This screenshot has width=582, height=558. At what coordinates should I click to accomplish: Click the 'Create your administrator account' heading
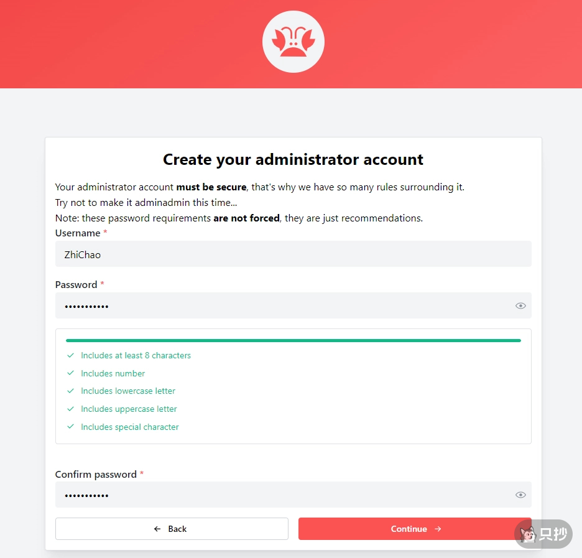click(x=293, y=159)
